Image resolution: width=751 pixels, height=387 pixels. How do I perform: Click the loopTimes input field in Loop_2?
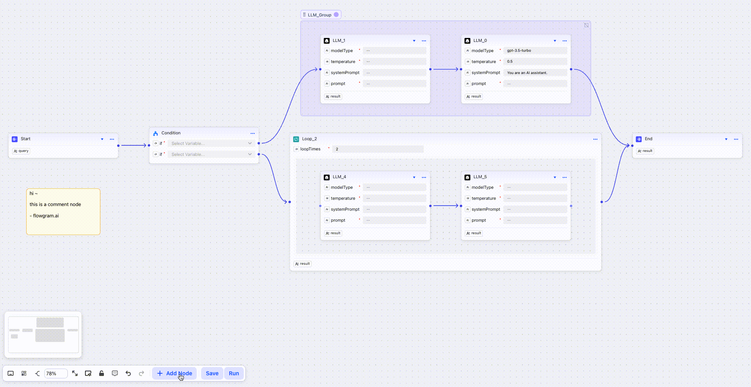click(x=377, y=149)
